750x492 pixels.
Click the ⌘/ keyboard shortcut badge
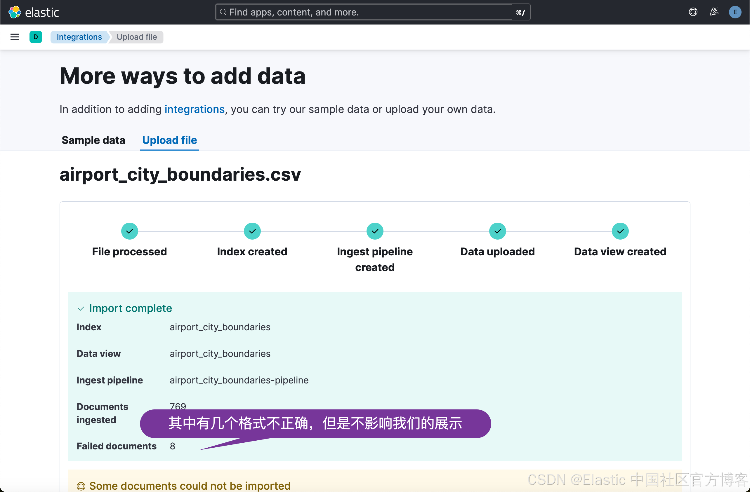(x=520, y=12)
